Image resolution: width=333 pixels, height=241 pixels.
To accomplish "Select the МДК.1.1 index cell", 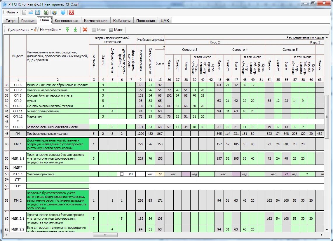I will (18, 158).
